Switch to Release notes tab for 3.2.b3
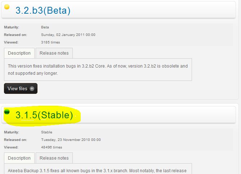This screenshot has width=241, height=174. tap(54, 53)
